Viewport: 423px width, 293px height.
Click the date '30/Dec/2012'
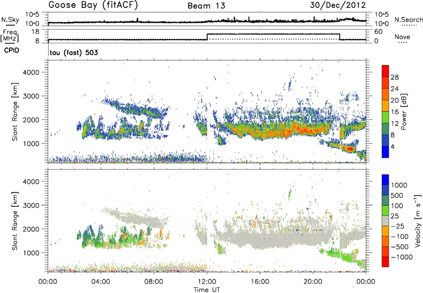click(x=338, y=5)
